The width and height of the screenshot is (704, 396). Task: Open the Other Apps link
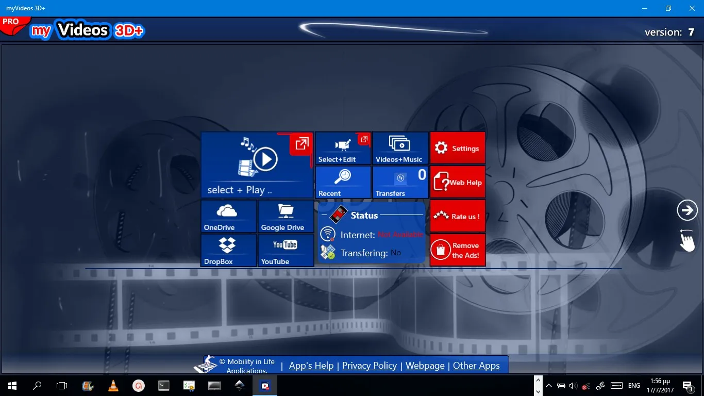coord(477,365)
